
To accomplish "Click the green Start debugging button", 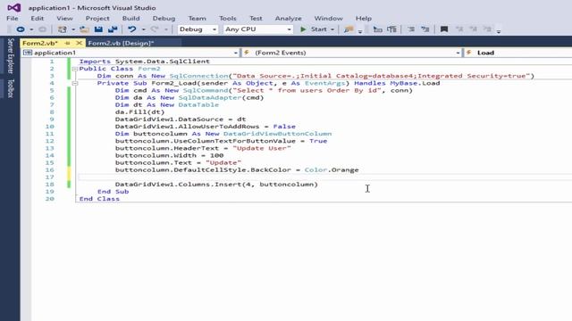I will coord(314,29).
